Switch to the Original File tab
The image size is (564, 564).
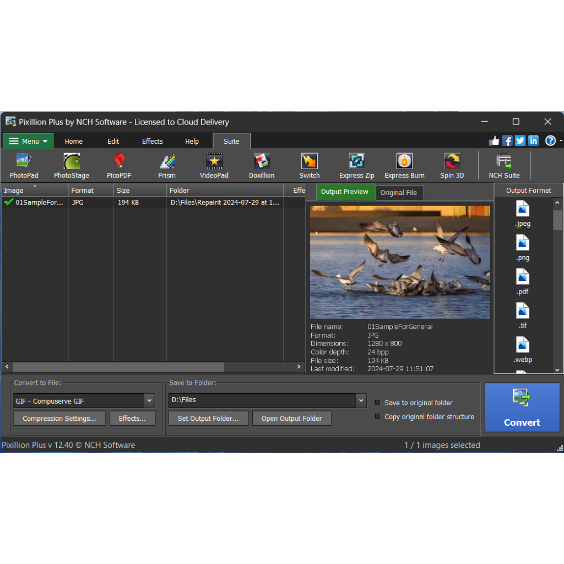[399, 193]
